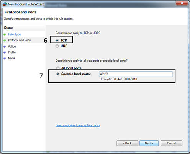Select the Action step in sidebar
This screenshot has height=154, width=190.
click(12, 46)
